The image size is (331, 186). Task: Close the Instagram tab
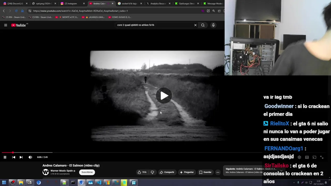coord(84,4)
